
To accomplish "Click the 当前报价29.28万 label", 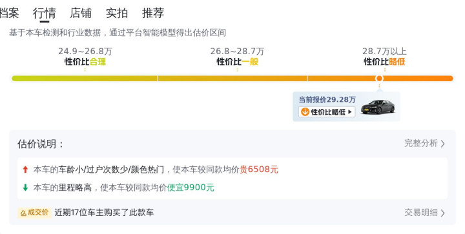I will pos(327,100).
